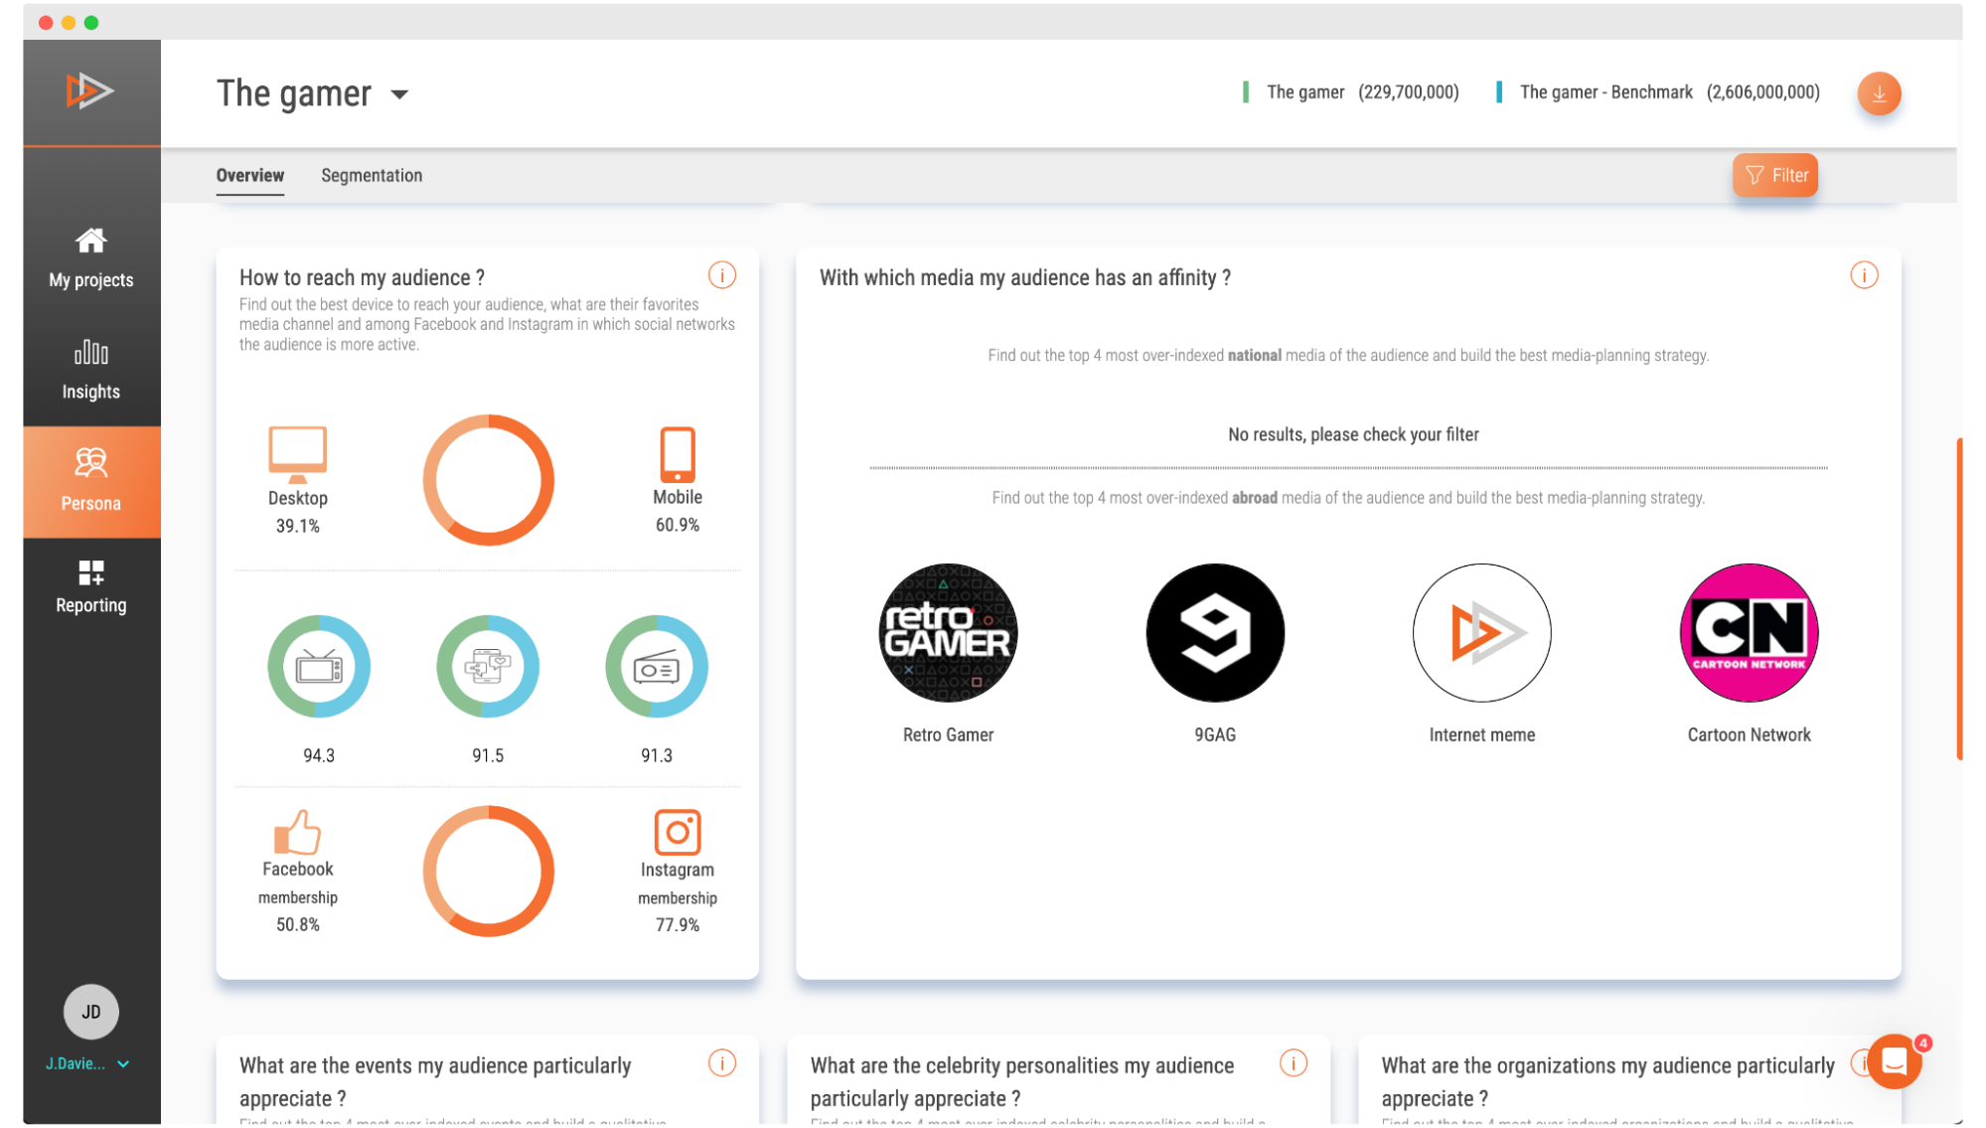The image size is (1986, 1128).
Task: Select the Persona sidebar item
Action: click(x=91, y=482)
